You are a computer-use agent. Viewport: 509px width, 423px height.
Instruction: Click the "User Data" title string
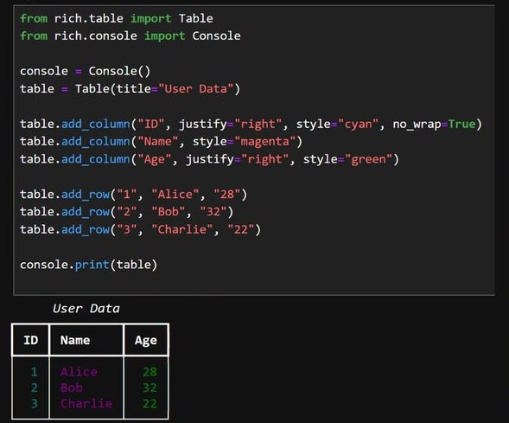(196, 89)
